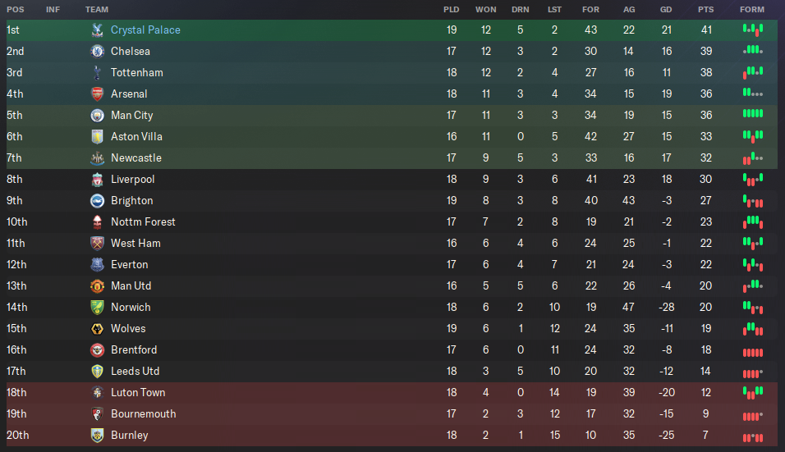Click the Norwich club badge
Image resolution: width=785 pixels, height=452 pixels.
pyautogui.click(x=97, y=308)
